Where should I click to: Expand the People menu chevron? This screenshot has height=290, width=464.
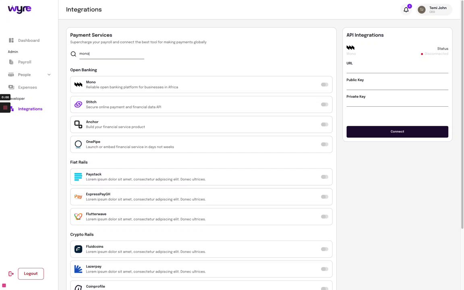coord(49,75)
